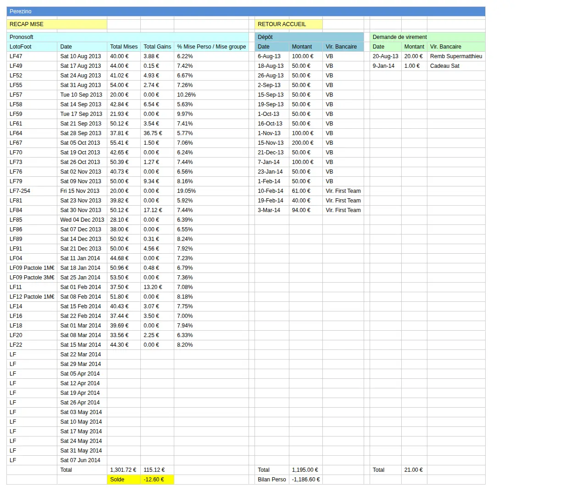Select the 6-Aug-13 deposit date

click(272, 56)
